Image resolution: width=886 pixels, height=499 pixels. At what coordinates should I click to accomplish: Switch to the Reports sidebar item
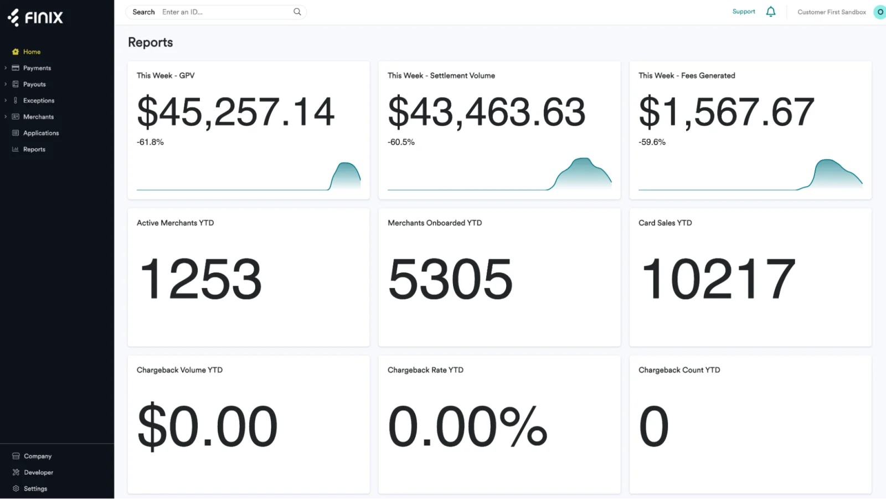(x=34, y=149)
